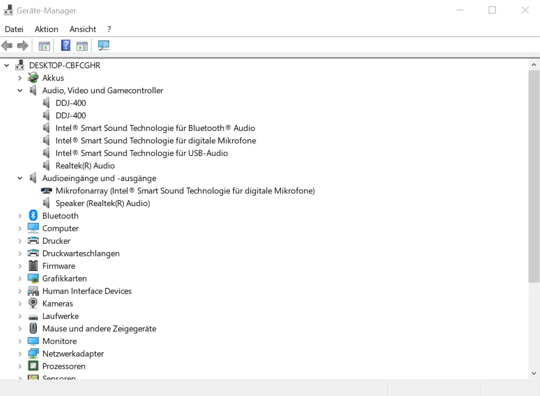Click the Forward arrow toolbar icon
Screen dimensions: 540x396
22,45
